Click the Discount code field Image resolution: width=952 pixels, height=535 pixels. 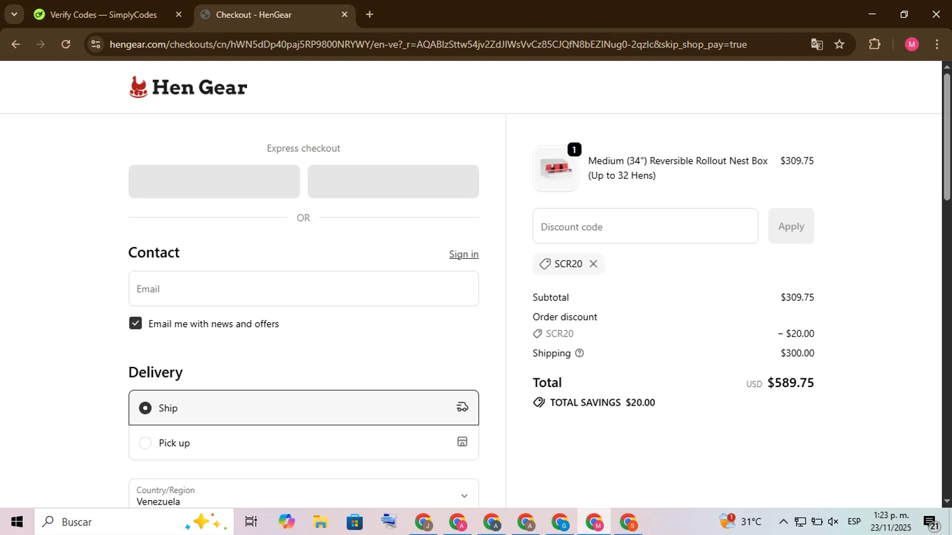pyautogui.click(x=645, y=227)
